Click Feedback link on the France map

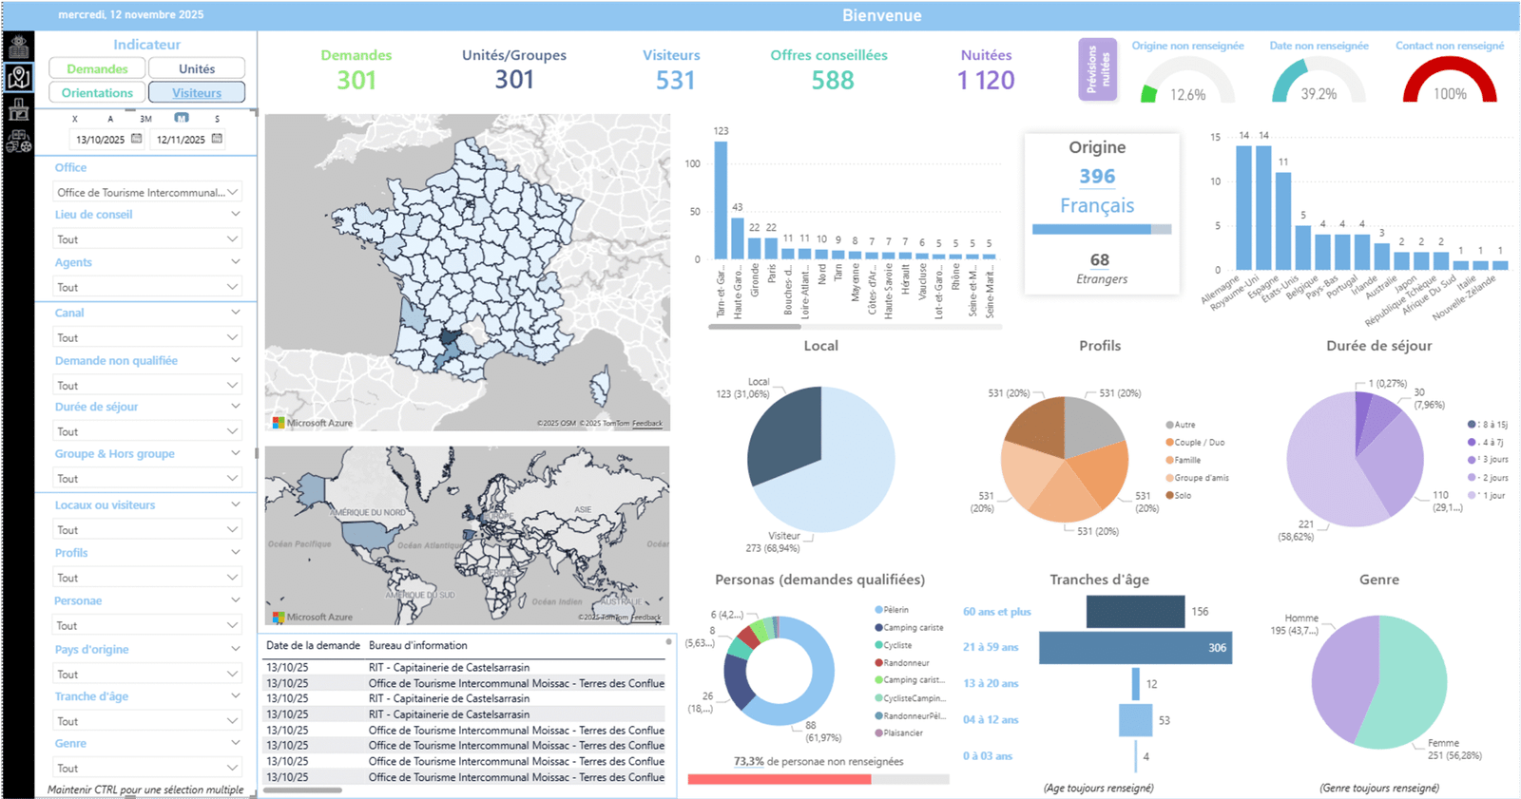(x=647, y=424)
